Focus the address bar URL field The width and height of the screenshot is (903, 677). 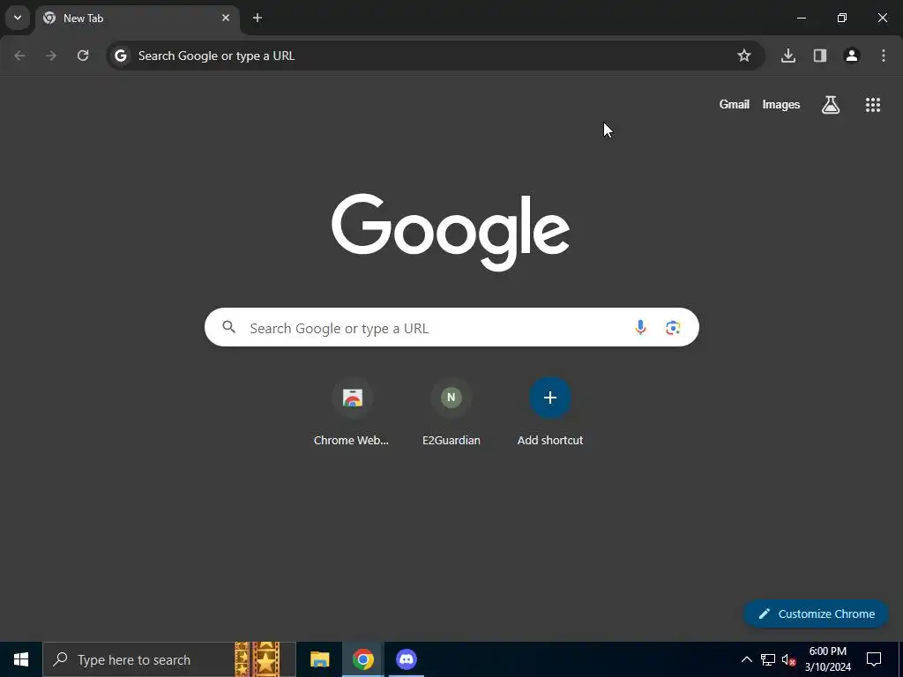[x=436, y=56]
